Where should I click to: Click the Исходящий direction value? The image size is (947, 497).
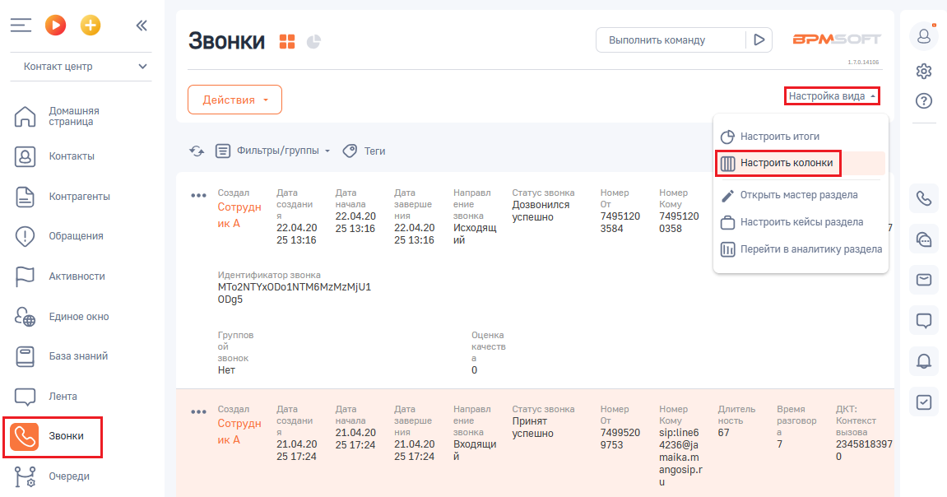coord(475,234)
